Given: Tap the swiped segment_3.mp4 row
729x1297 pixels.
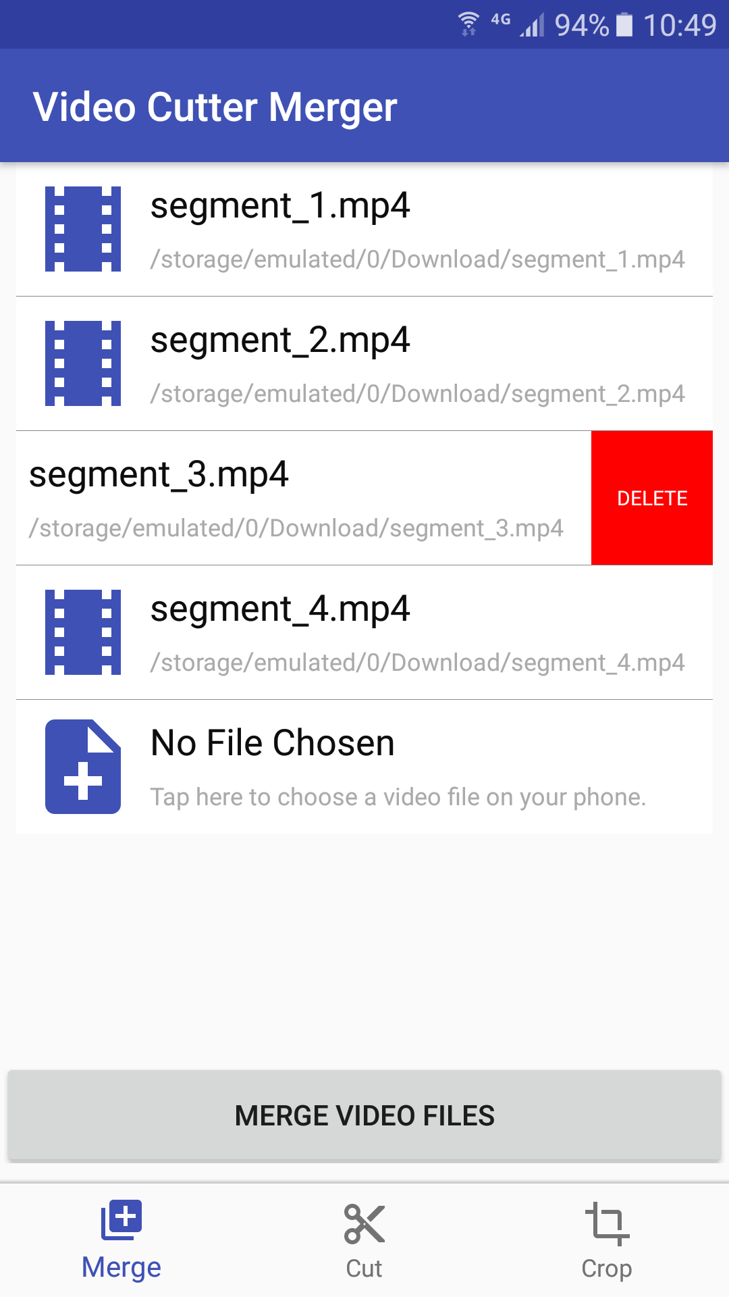Looking at the screenshot, I should click(304, 498).
